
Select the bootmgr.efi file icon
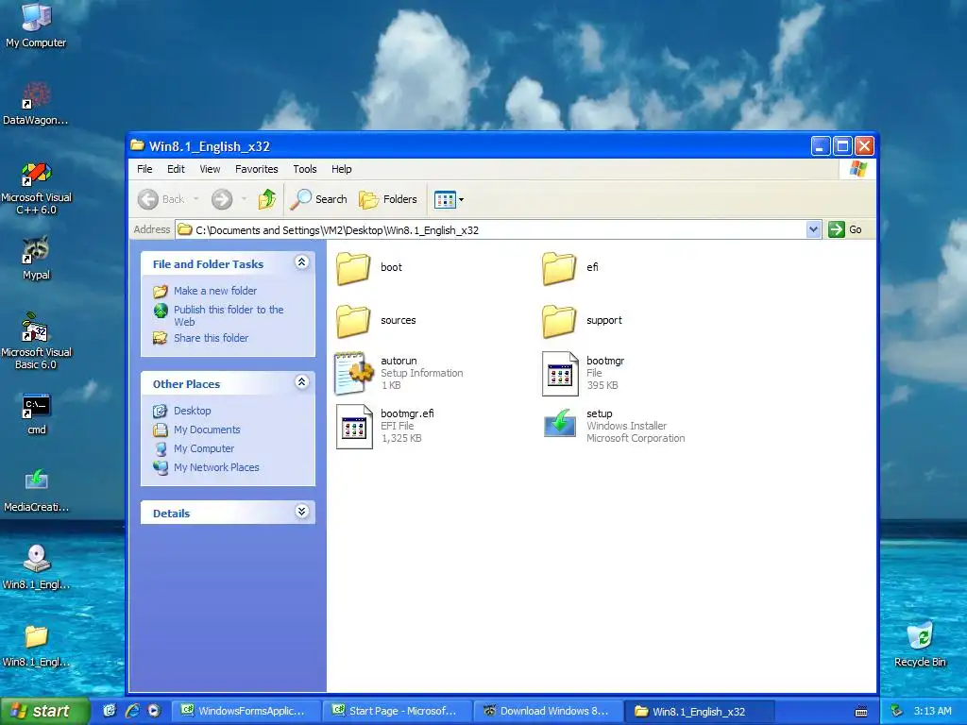click(x=354, y=427)
